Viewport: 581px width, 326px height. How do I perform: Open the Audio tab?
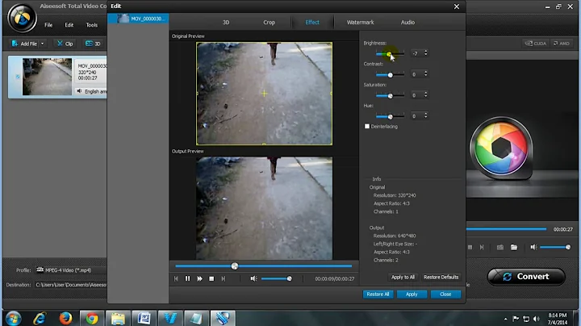point(408,23)
